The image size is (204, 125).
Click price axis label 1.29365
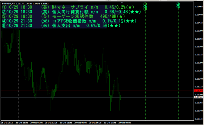199,39
